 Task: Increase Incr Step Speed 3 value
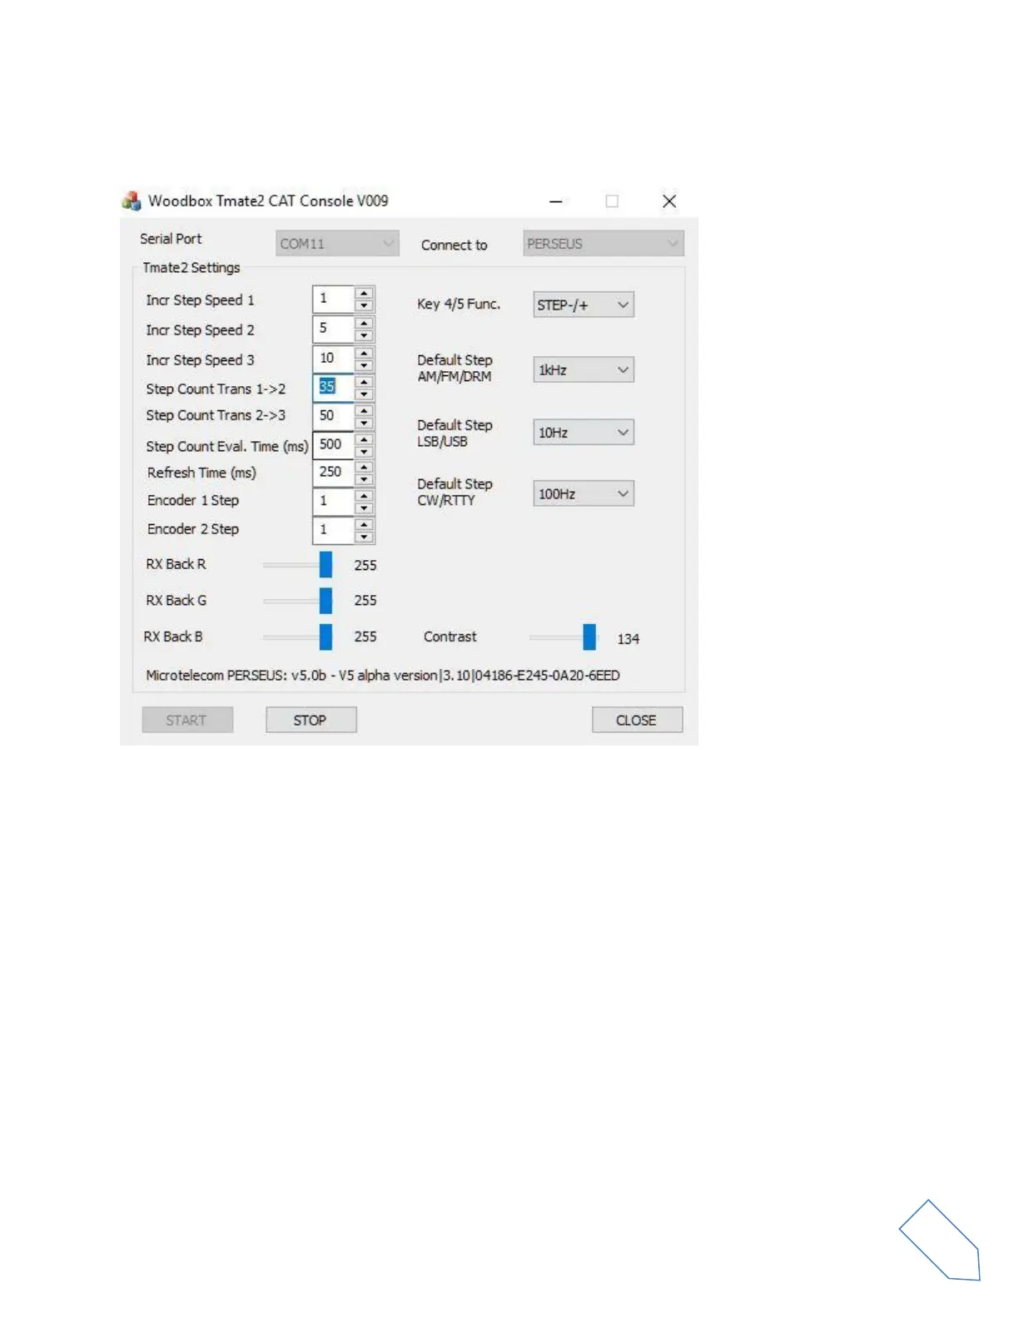tap(364, 353)
